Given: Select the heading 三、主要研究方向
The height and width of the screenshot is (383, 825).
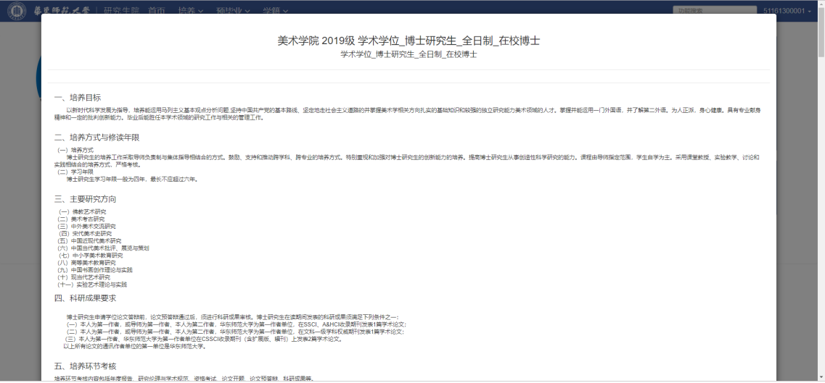Looking at the screenshot, I should tap(85, 199).
